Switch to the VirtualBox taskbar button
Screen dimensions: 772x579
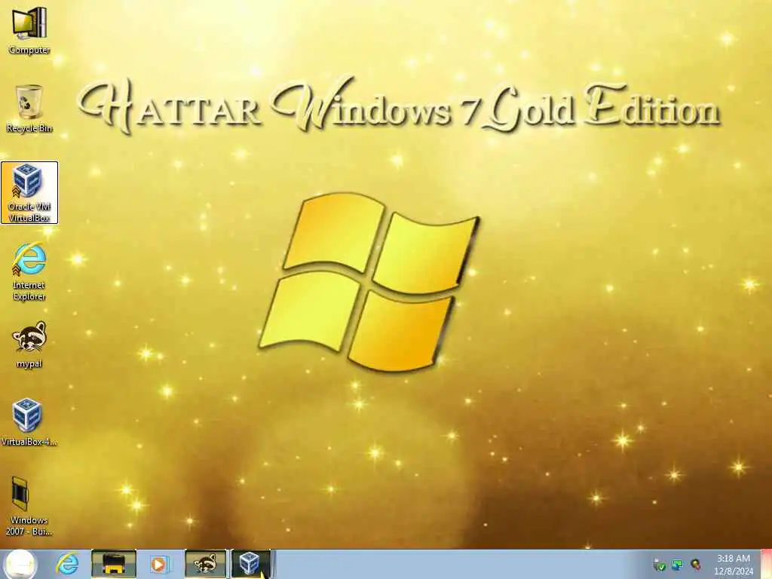250,564
